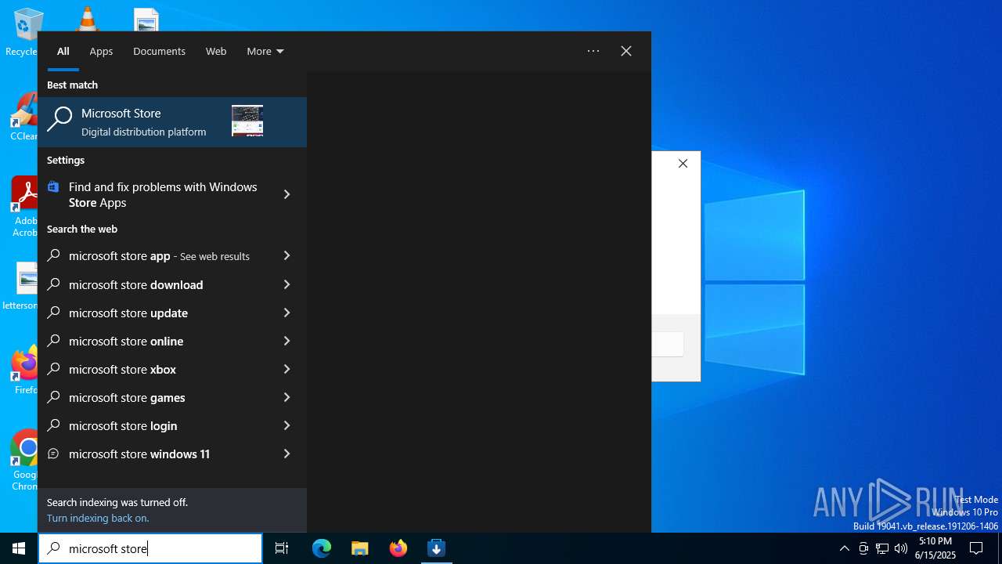Expand the 'microsoft store online' chevron

point(287,341)
